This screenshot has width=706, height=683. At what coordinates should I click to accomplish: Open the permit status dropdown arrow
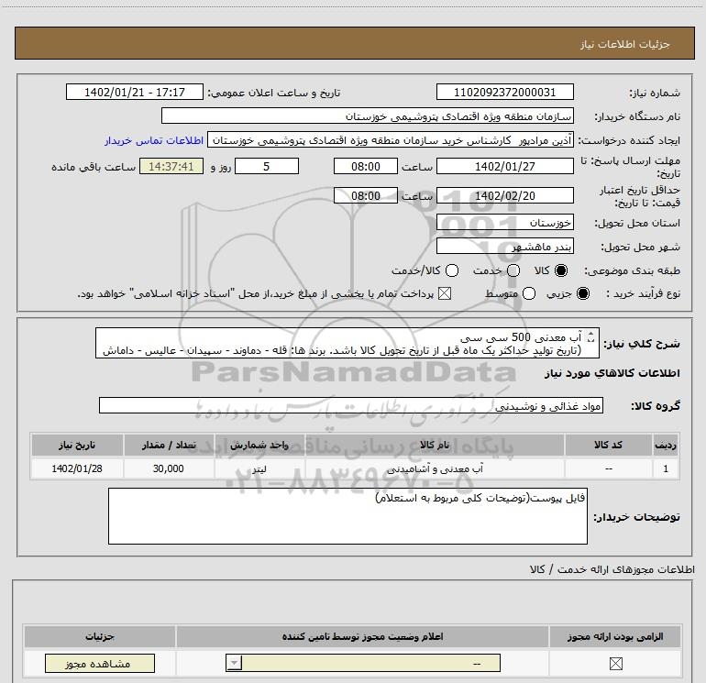[x=234, y=663]
